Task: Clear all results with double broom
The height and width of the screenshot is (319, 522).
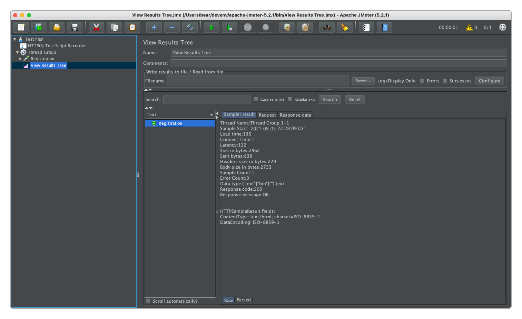Action: pyautogui.click(x=305, y=27)
